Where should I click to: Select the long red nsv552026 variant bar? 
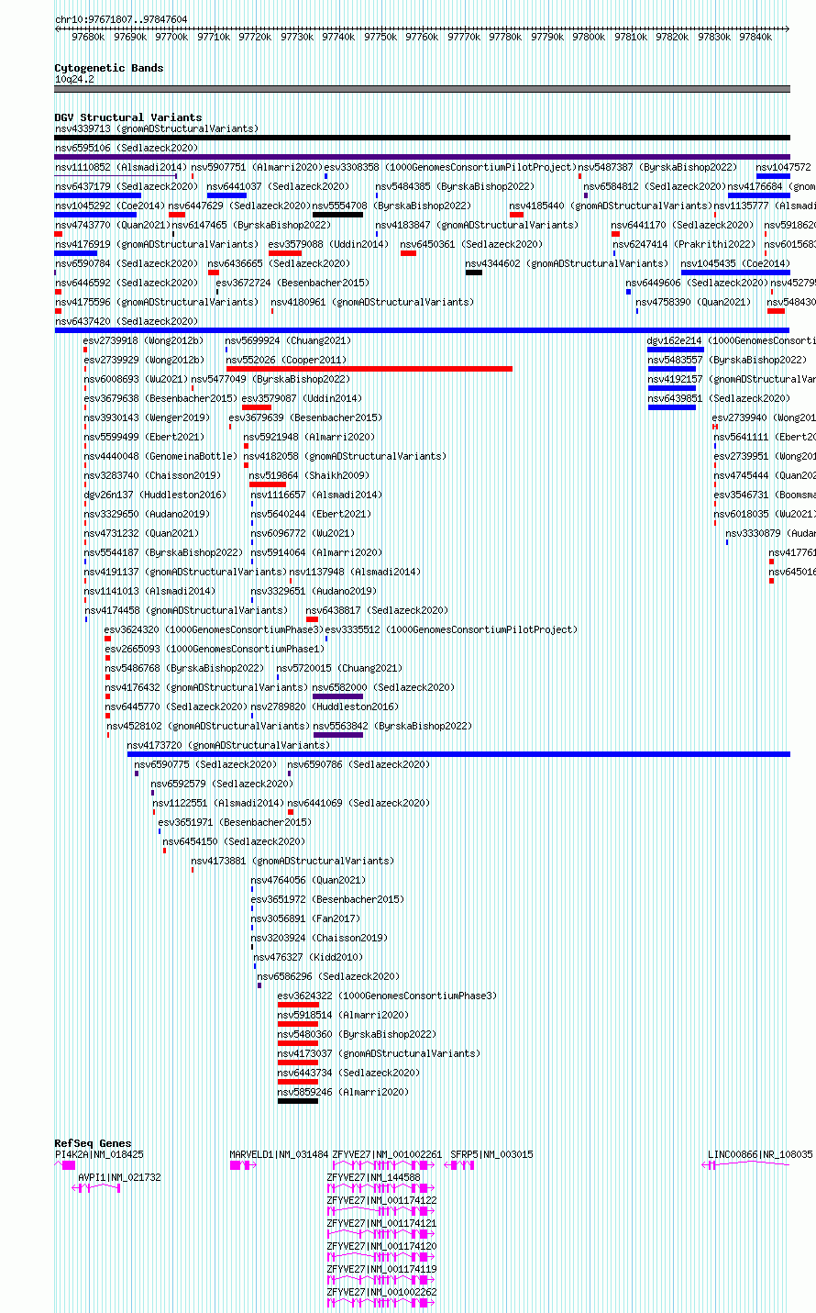369,369
